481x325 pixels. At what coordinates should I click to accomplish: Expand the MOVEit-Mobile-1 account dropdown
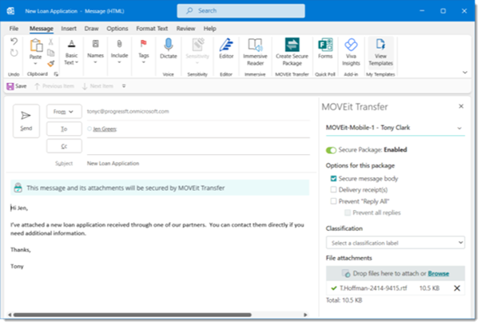[x=459, y=128]
